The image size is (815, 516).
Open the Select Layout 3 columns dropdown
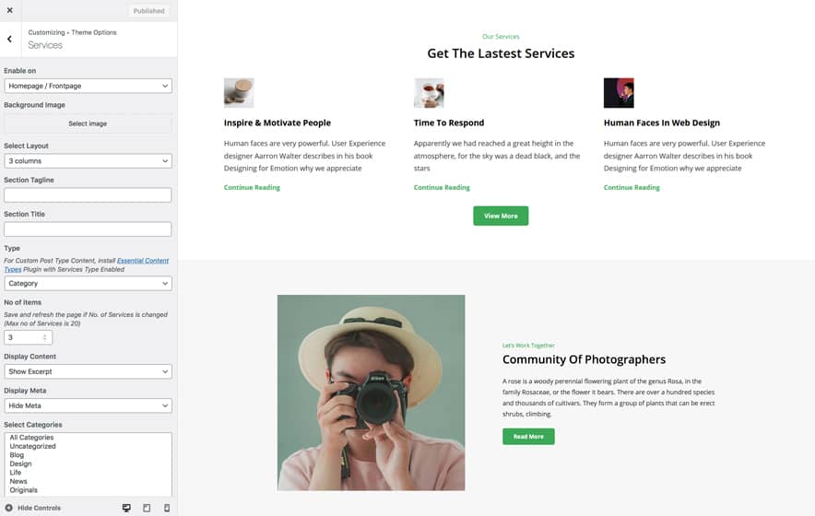click(88, 161)
